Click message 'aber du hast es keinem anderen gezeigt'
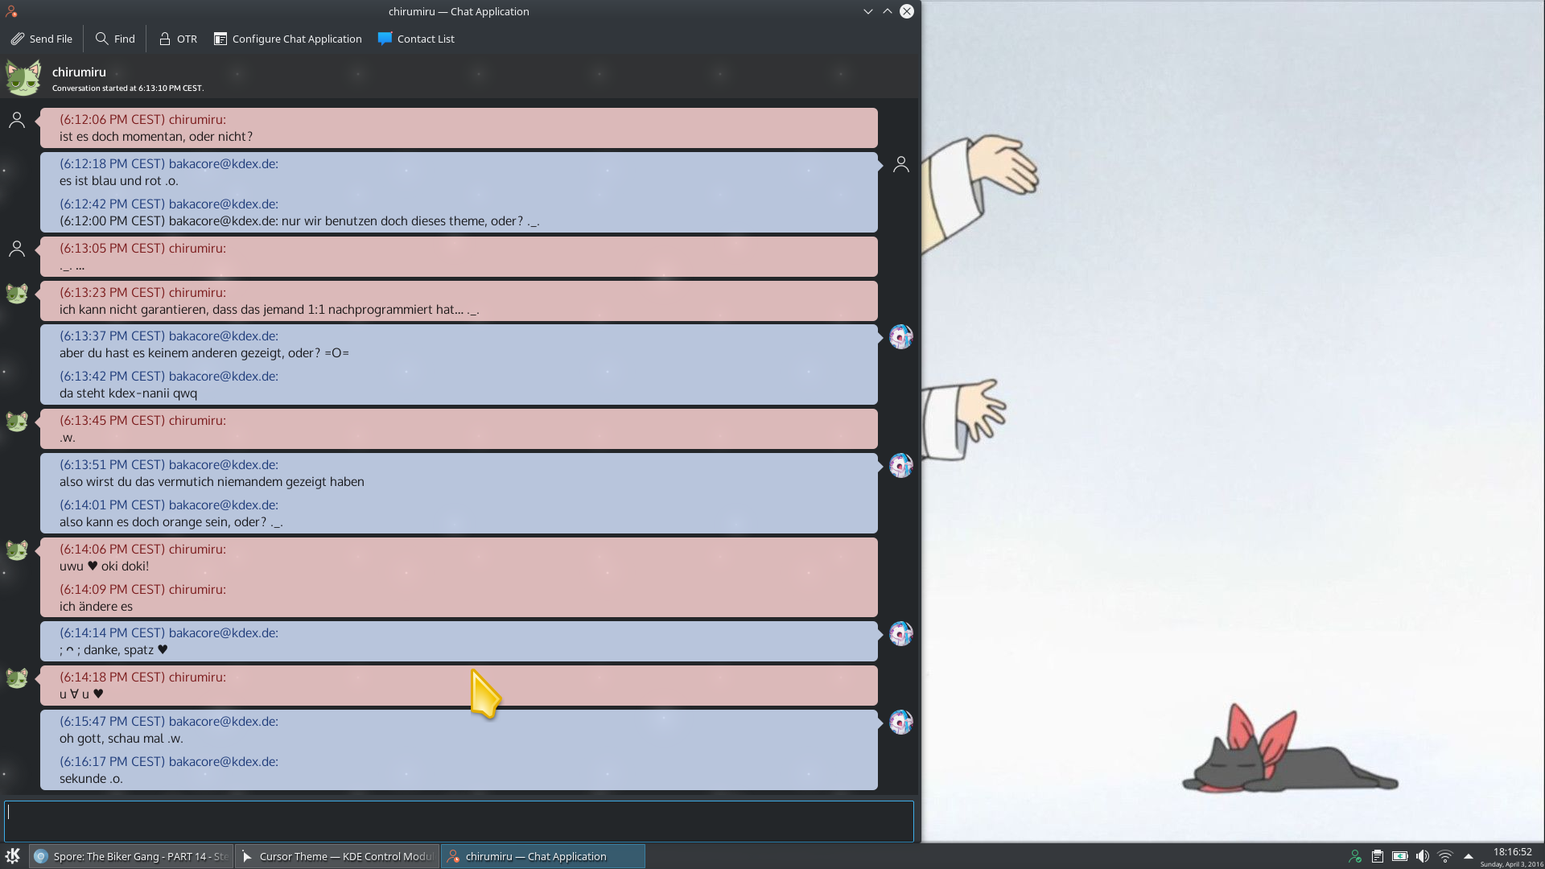This screenshot has width=1545, height=869. [204, 353]
